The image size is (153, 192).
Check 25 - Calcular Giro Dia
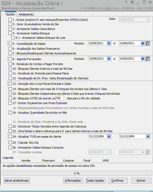tap(10, 143)
